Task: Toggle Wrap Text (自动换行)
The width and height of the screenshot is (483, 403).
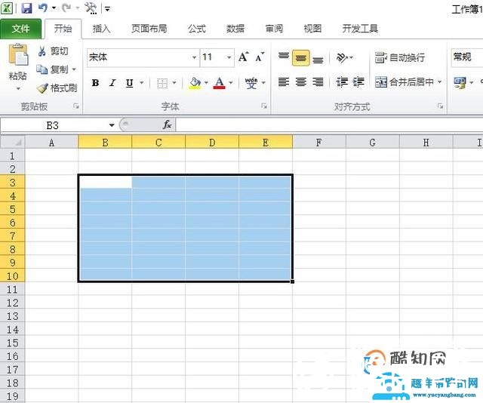Action: point(400,57)
